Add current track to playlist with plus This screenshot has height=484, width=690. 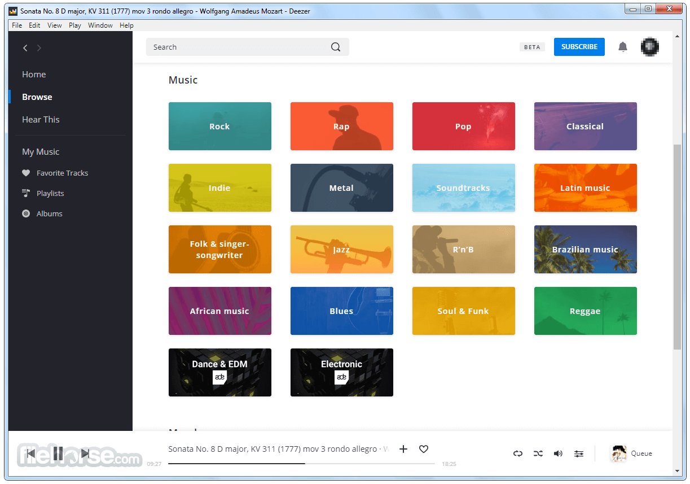(403, 449)
